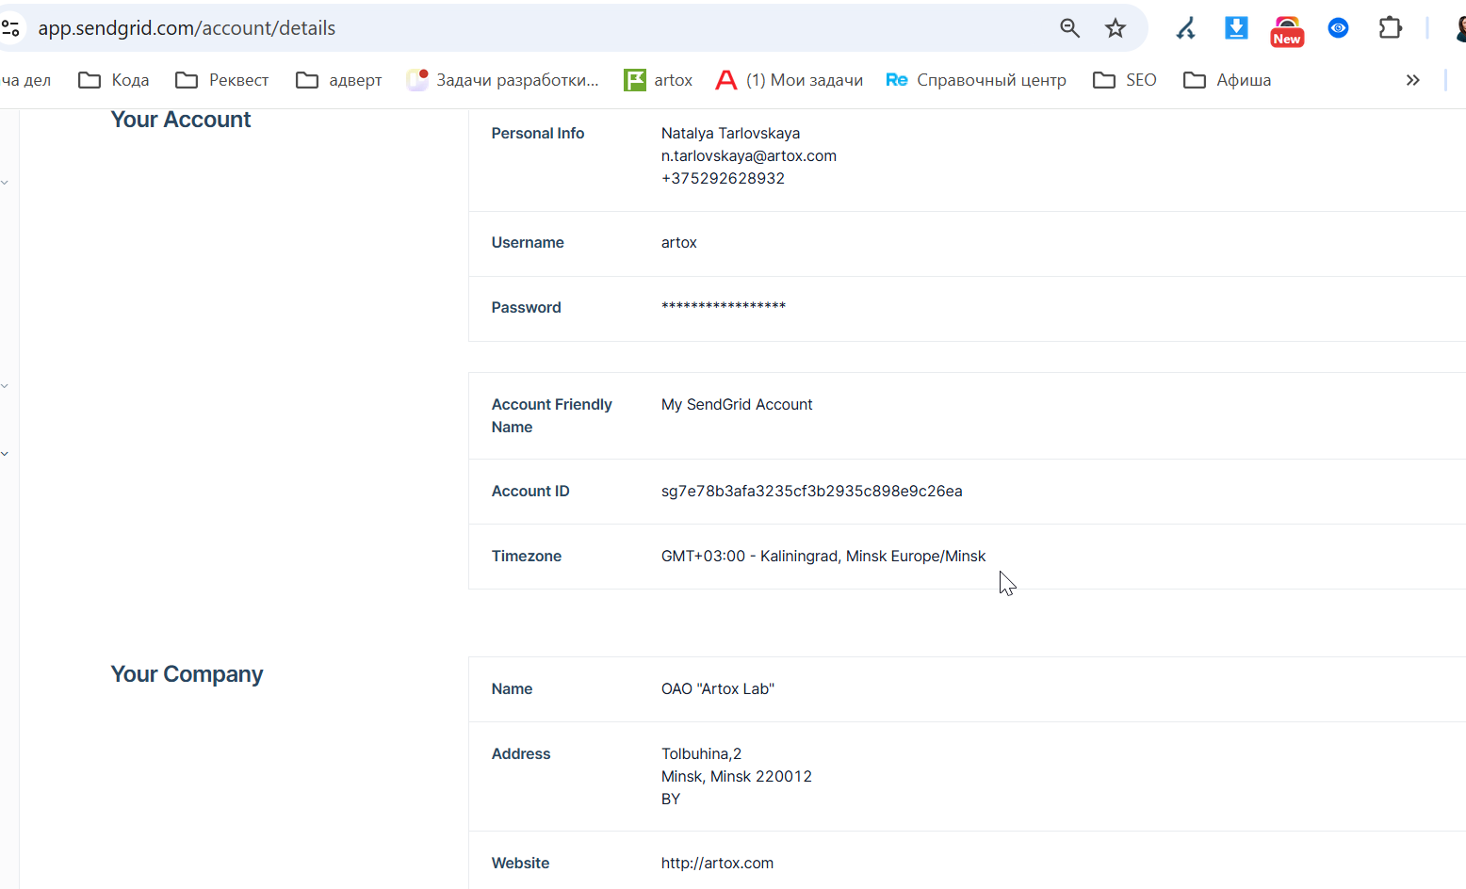
Task: Click the company name OAO "Artox Lab"
Action: click(x=718, y=688)
